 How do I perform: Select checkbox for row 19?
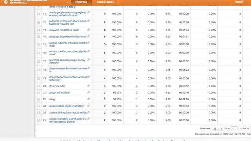[38, 78]
